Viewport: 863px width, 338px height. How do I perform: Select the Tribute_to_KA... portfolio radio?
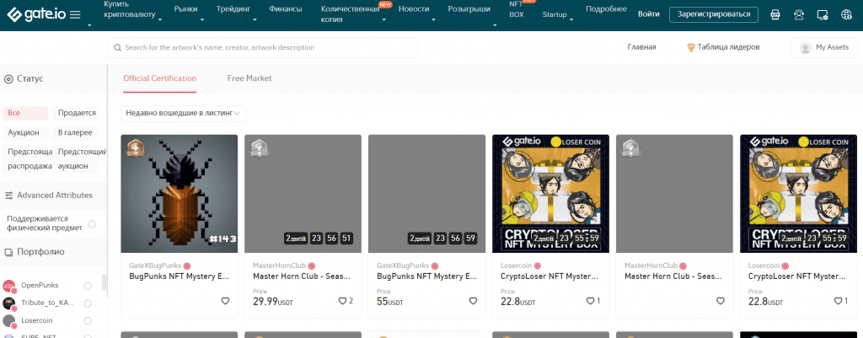(88, 303)
